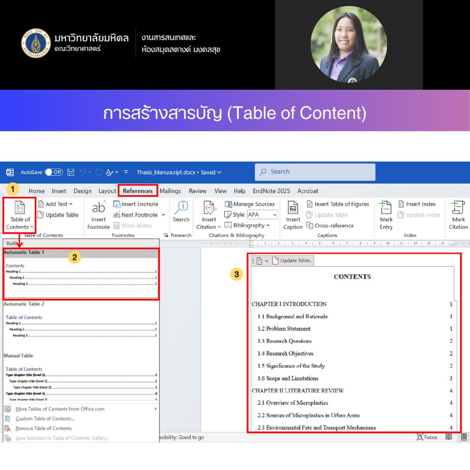
Task: Toggle the AutoSave switch
Action: click(54, 172)
